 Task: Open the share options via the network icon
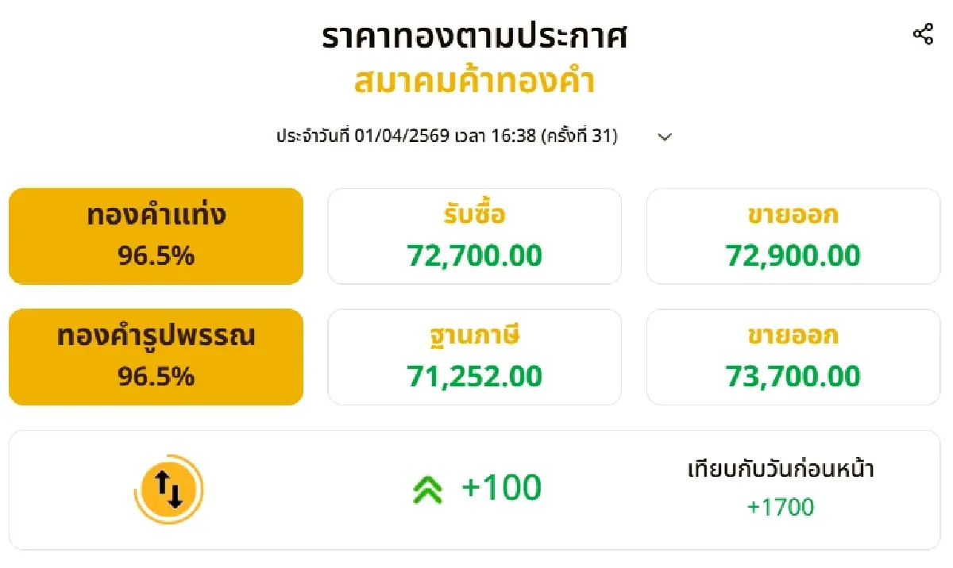click(924, 33)
